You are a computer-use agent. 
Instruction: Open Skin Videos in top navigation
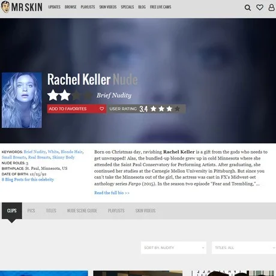click(x=108, y=7)
